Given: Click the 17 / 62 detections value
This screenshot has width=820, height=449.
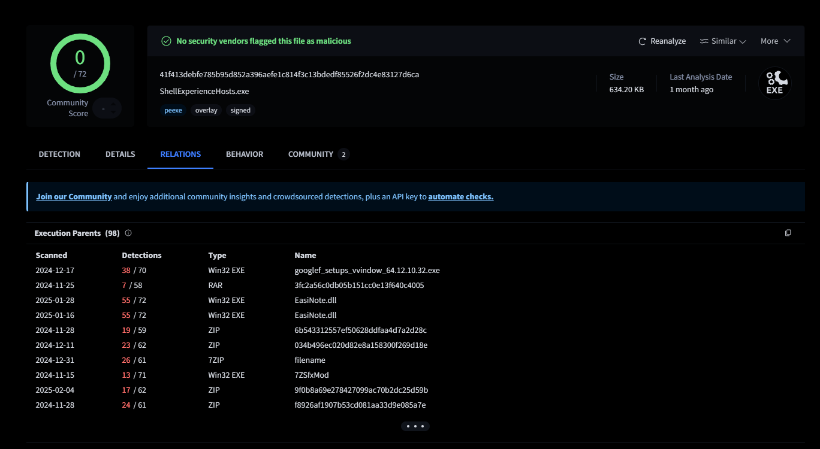Looking at the screenshot, I should (134, 390).
